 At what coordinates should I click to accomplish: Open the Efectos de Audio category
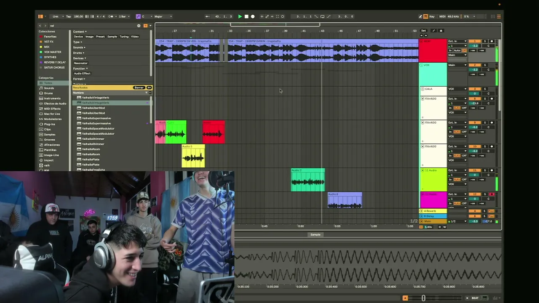[x=55, y=104]
